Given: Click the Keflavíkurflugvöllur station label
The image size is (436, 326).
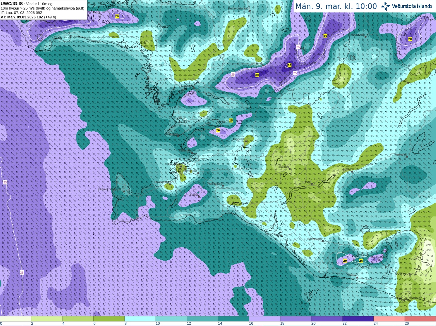Looking at the screenshot, I should (111, 189).
